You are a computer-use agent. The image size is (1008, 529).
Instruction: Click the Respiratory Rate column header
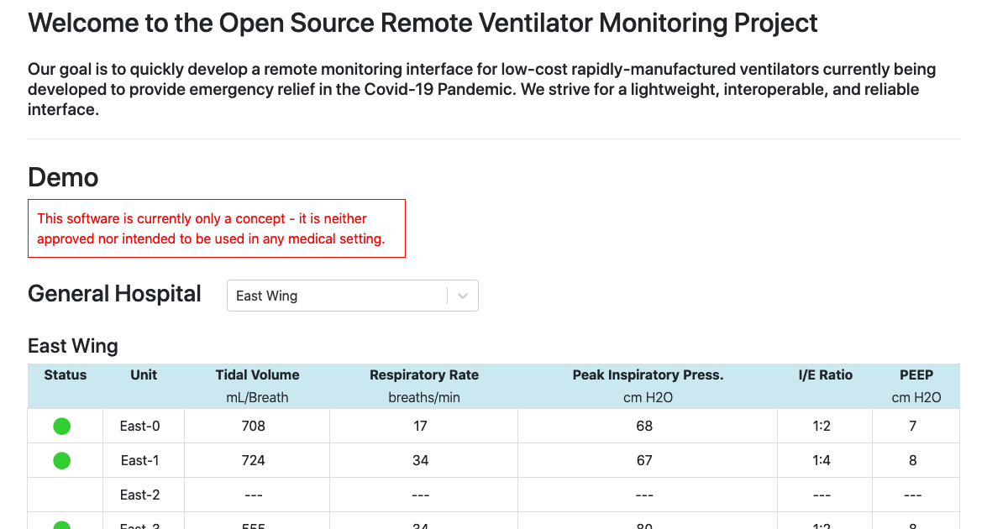(423, 374)
